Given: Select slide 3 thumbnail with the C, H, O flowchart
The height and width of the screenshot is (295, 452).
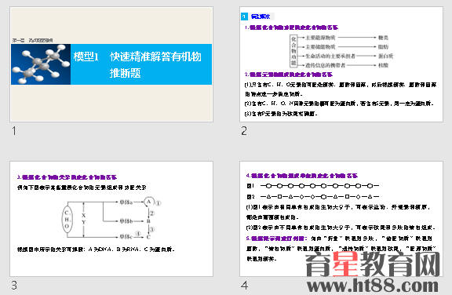Looking at the screenshot, I should pyautogui.click(x=111, y=219).
